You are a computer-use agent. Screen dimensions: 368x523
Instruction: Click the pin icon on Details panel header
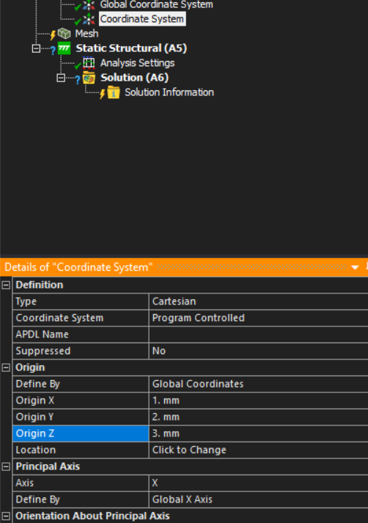tap(367, 267)
